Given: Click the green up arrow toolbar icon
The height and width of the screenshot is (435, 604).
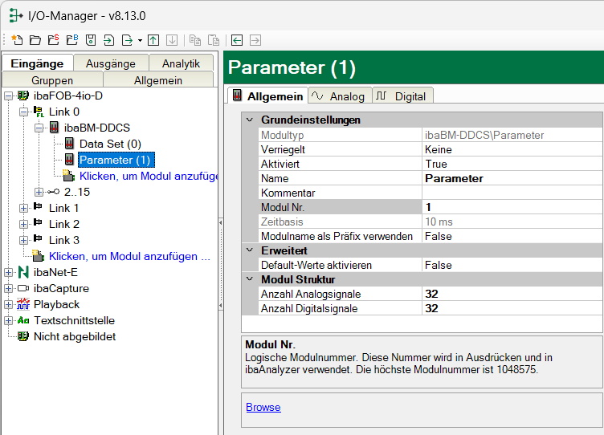Looking at the screenshot, I should click(x=153, y=39).
